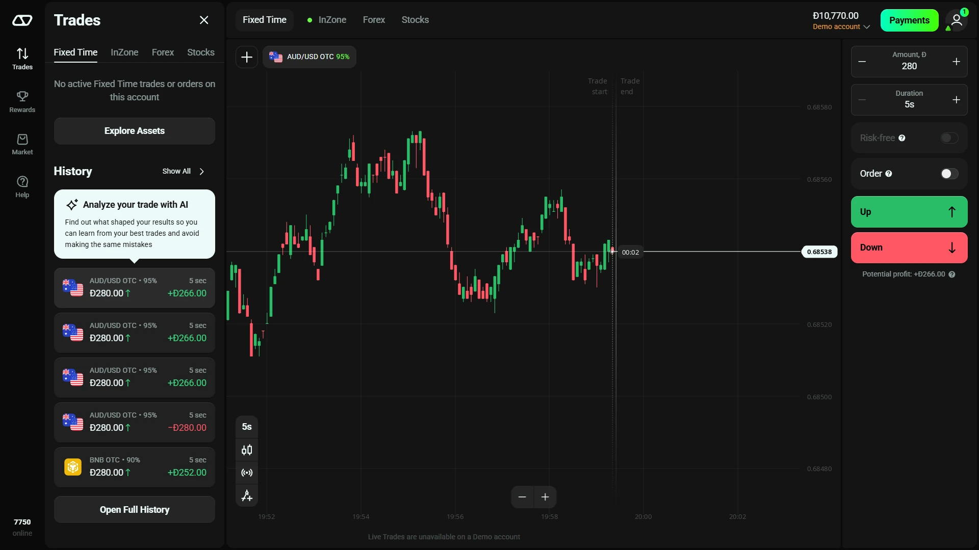
Task: Open the Market shop section
Action: pyautogui.click(x=22, y=145)
